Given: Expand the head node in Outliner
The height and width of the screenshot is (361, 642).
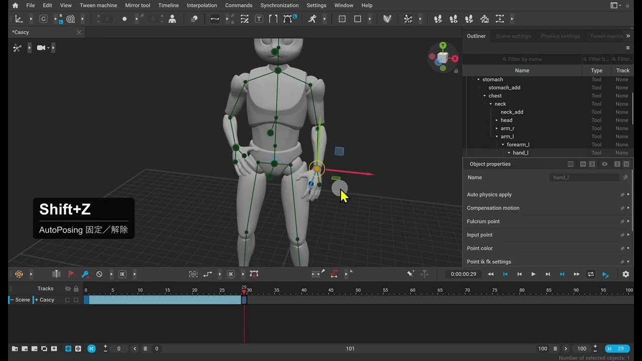Looking at the screenshot, I should (497, 120).
